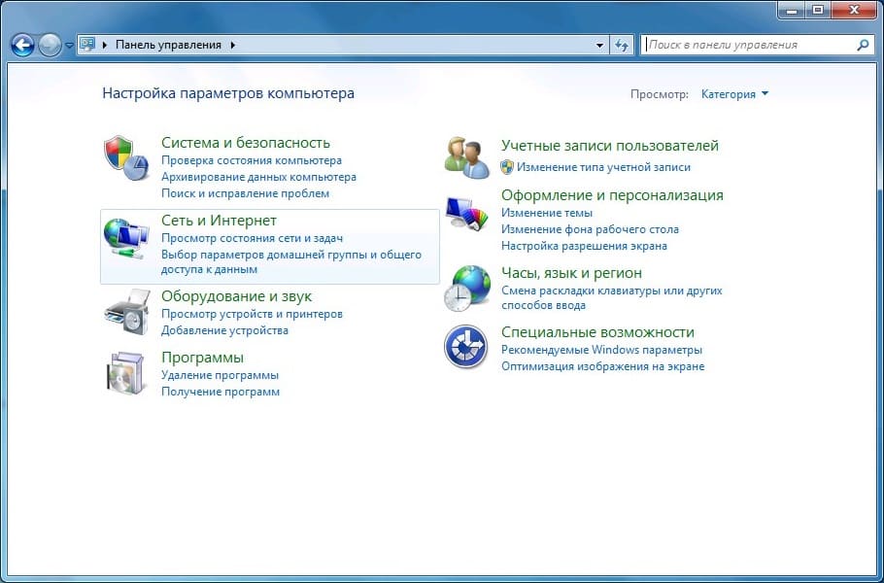Click the Network and Internet globe icon
This screenshot has width=884, height=583.
click(125, 238)
